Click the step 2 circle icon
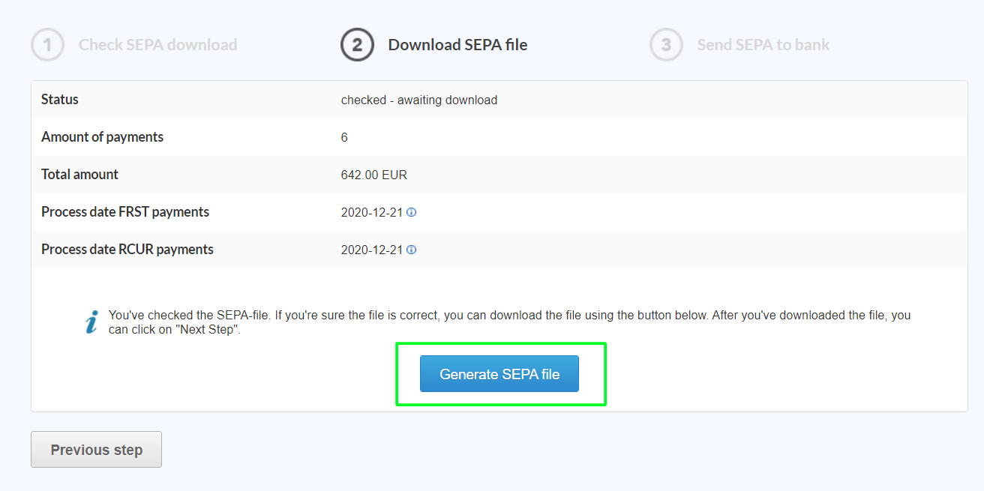Image resolution: width=984 pixels, height=491 pixels. click(357, 44)
